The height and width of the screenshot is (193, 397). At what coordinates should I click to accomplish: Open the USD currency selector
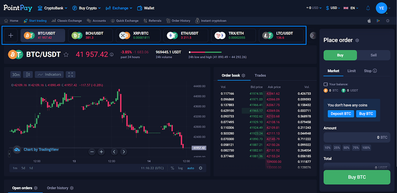333,8
